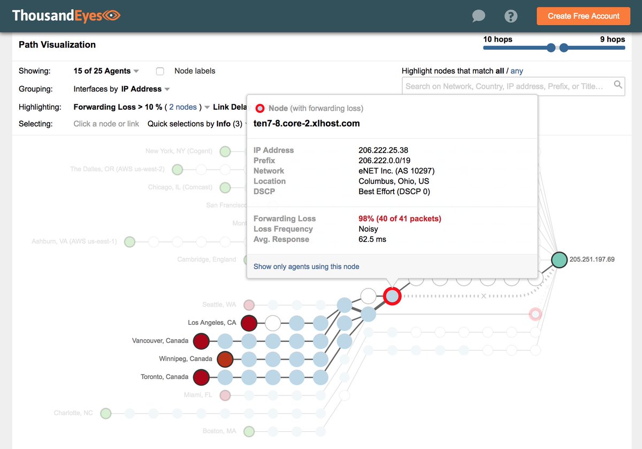Select the Charlotte, NC agent node

(106, 413)
